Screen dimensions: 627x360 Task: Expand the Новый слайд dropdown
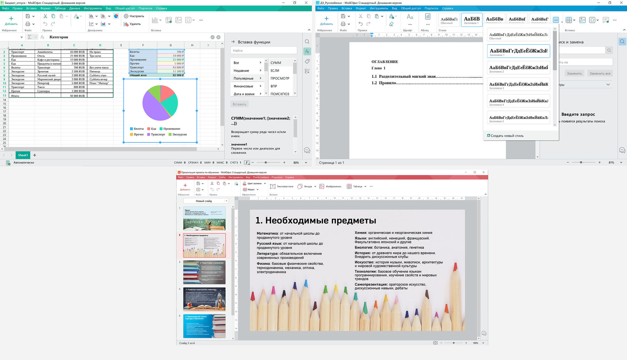tap(227, 201)
